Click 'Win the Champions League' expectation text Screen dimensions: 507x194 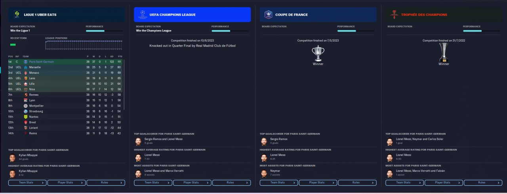point(154,30)
